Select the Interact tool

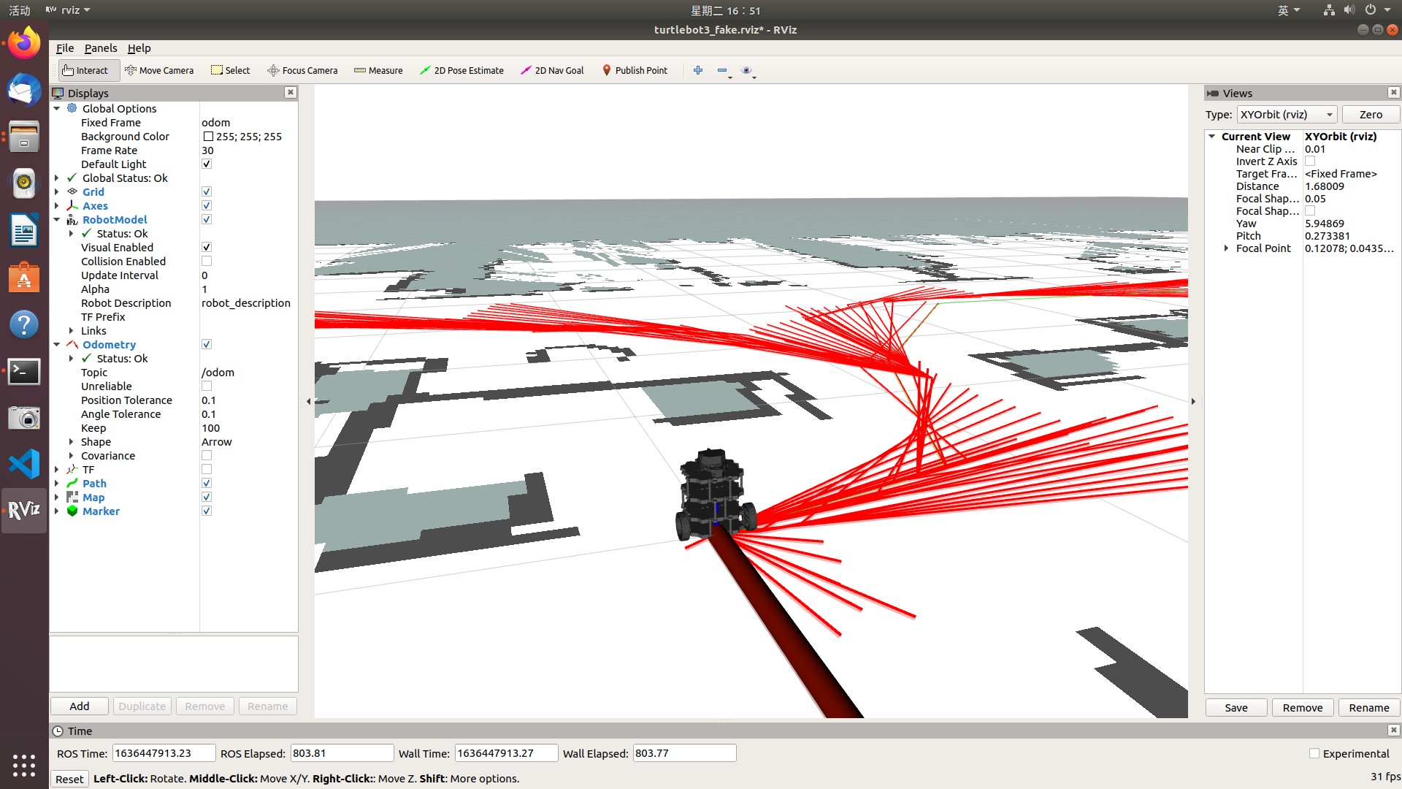click(88, 70)
